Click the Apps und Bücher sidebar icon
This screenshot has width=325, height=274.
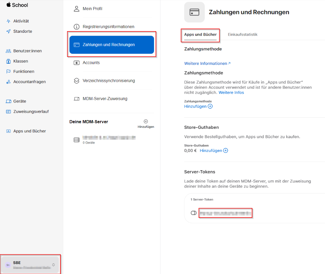[x=8, y=131]
